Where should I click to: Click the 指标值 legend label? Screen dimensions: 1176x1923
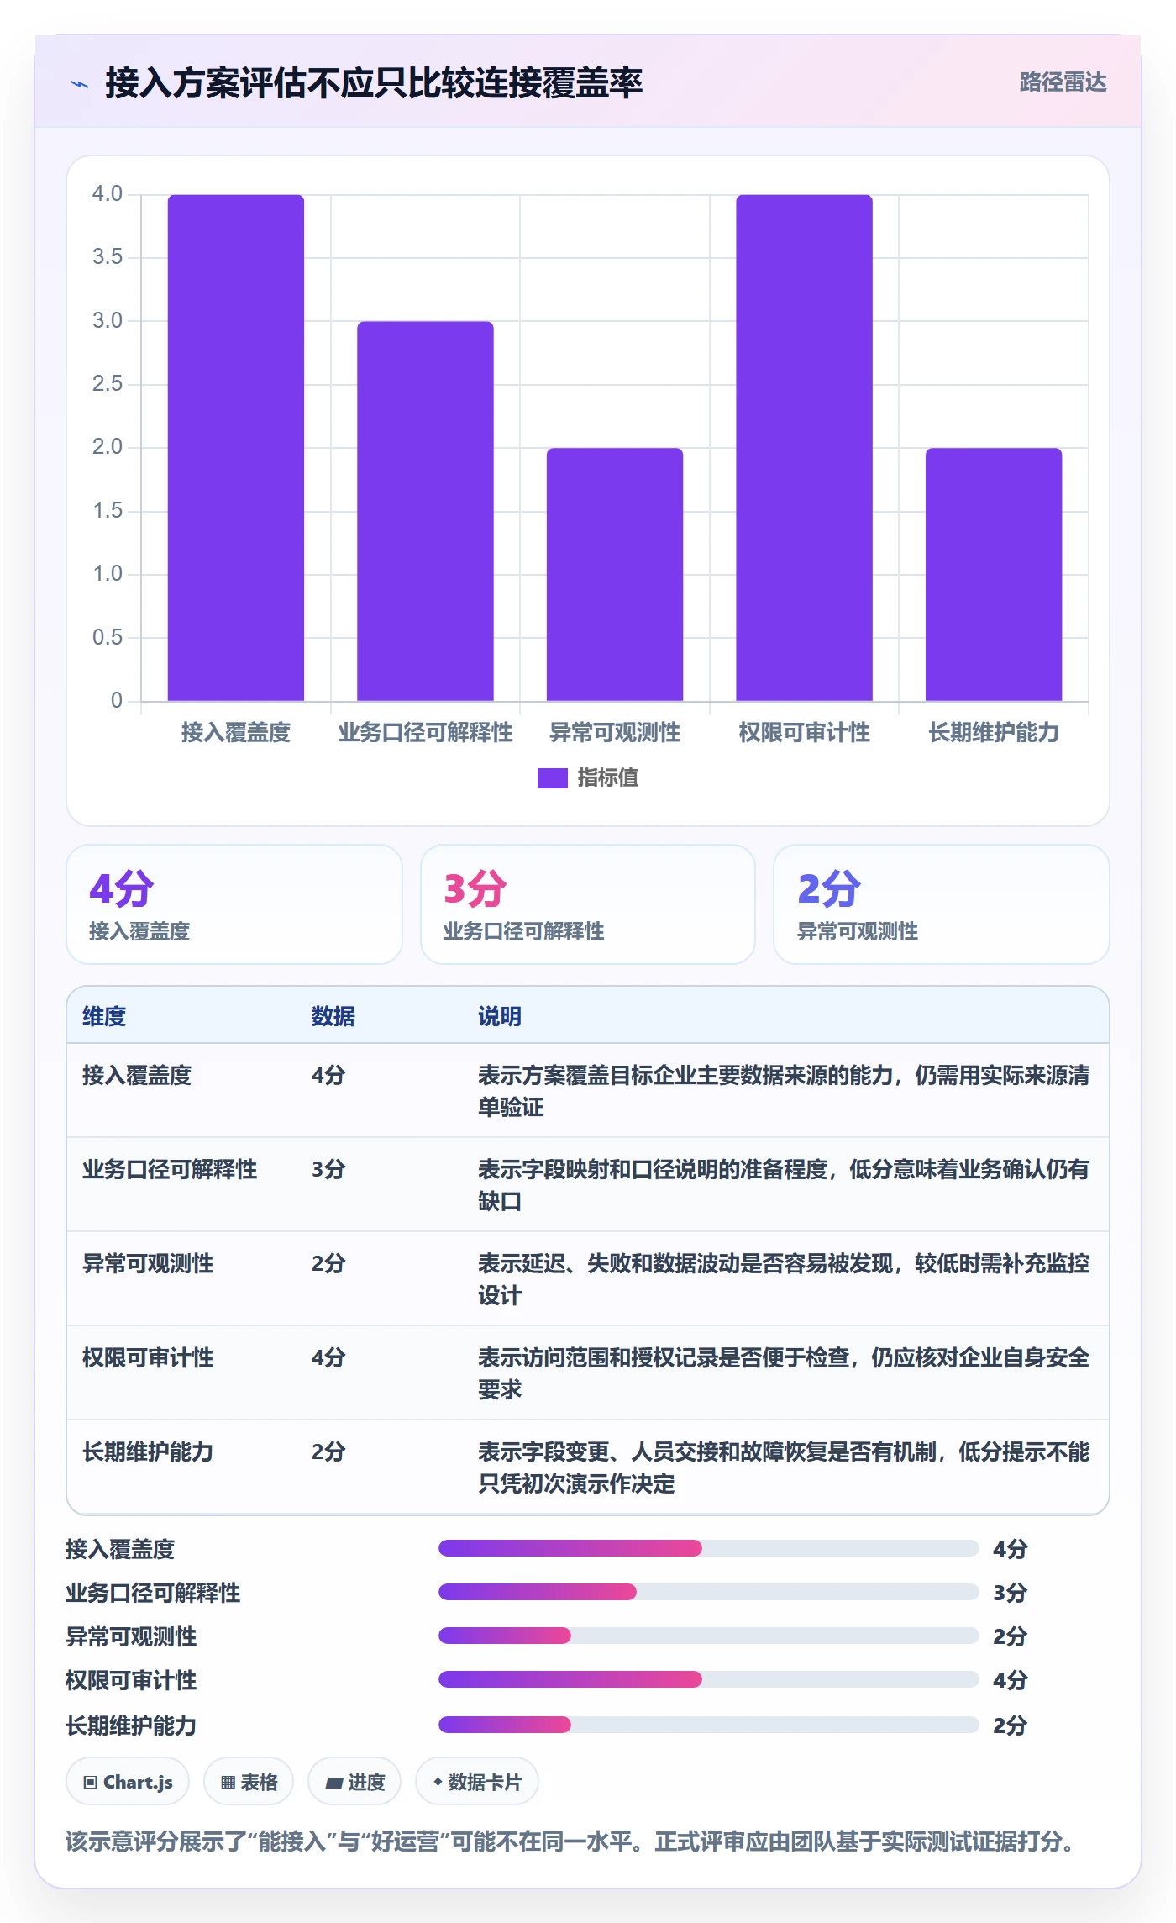click(607, 778)
